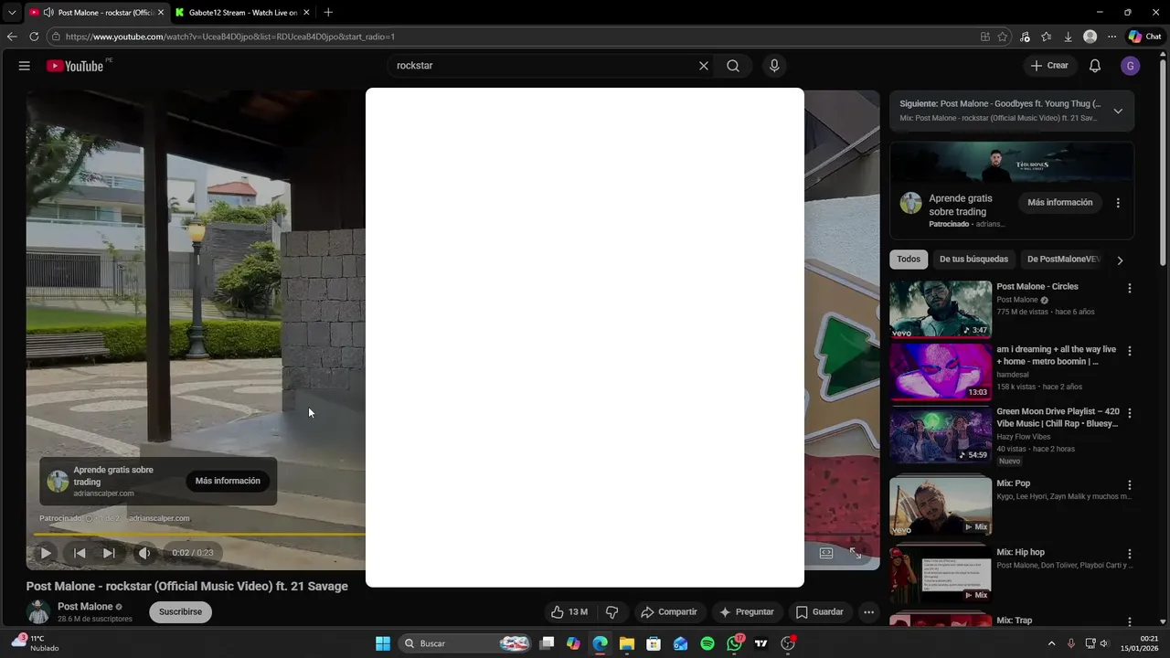Click Más información in the sidebar ad
The height and width of the screenshot is (658, 1170).
tap(1060, 203)
